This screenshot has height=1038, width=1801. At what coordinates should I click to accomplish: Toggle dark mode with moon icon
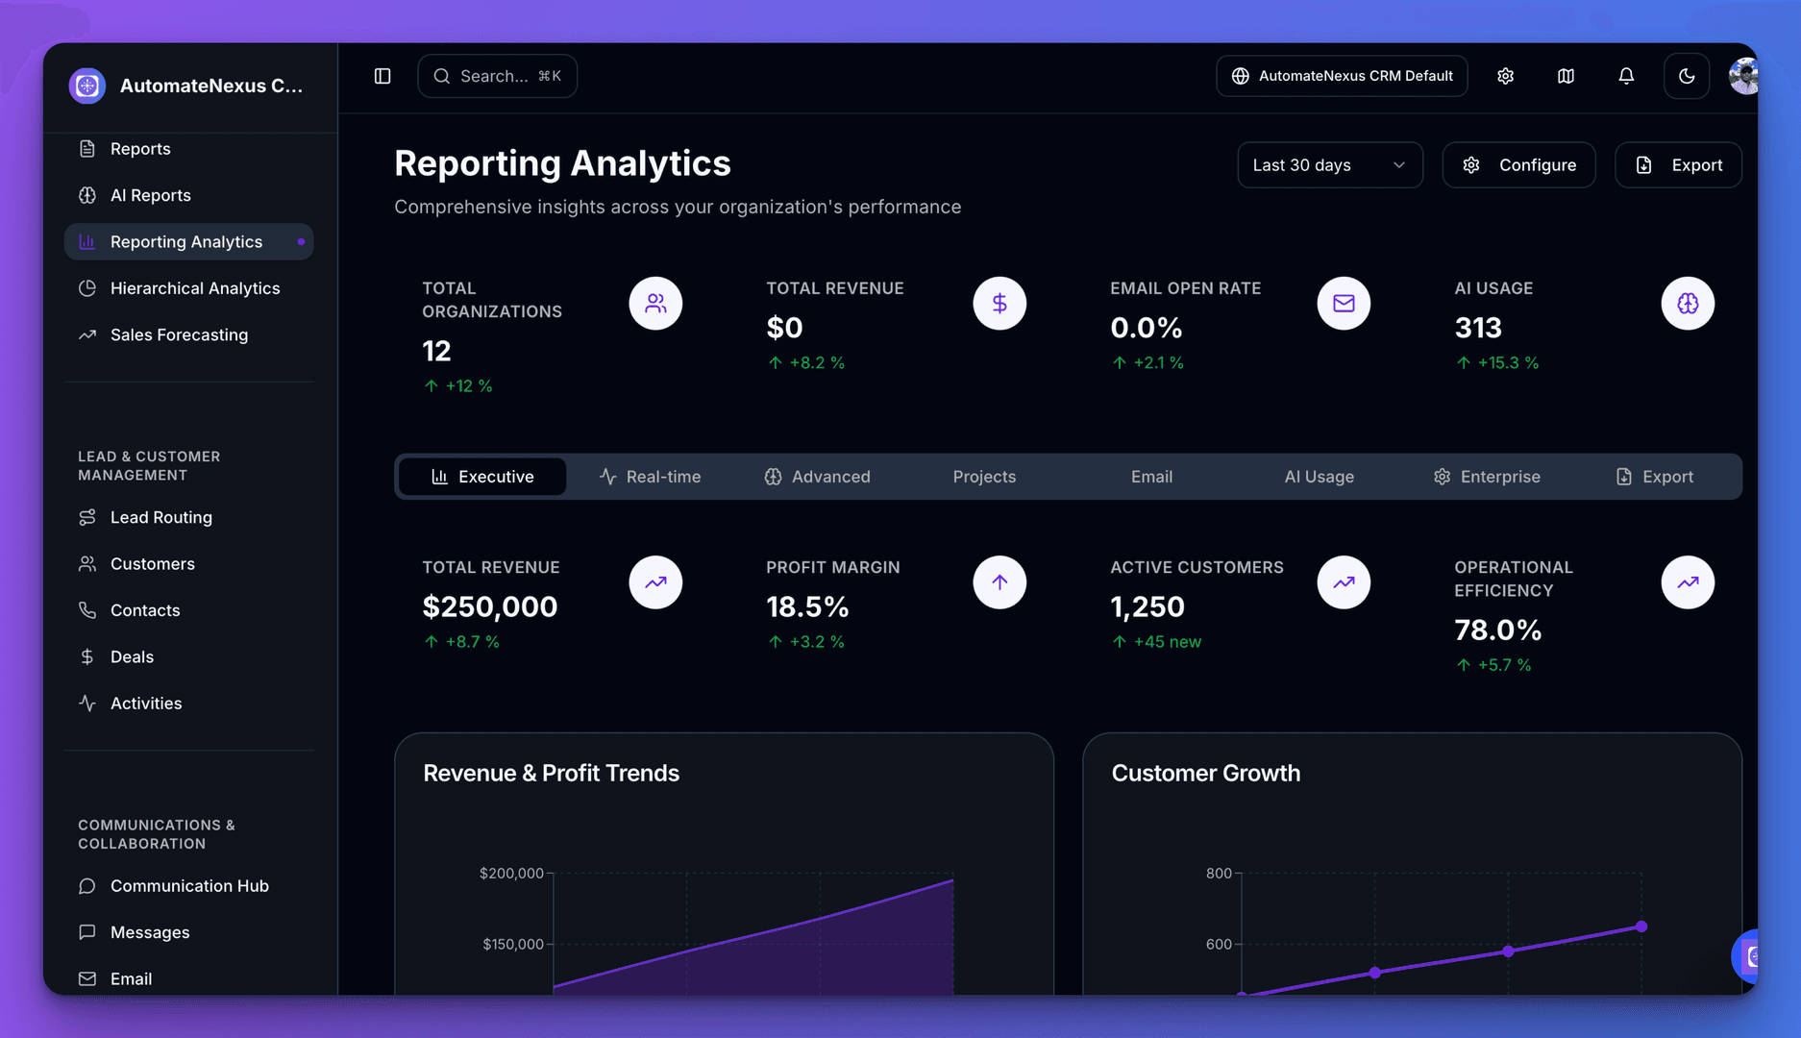point(1686,76)
